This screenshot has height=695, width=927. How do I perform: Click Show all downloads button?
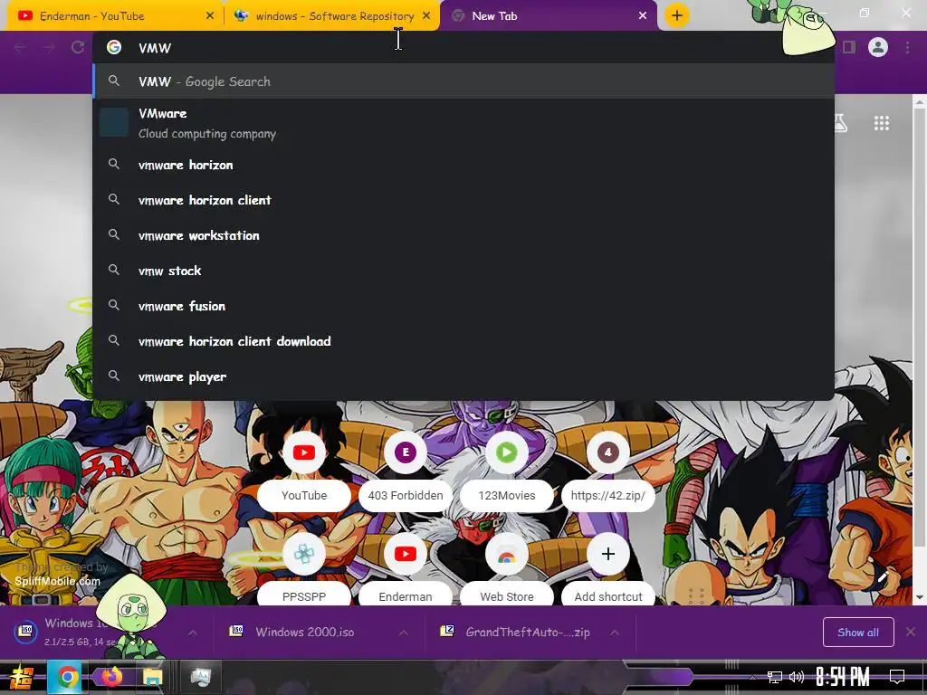[x=858, y=633]
